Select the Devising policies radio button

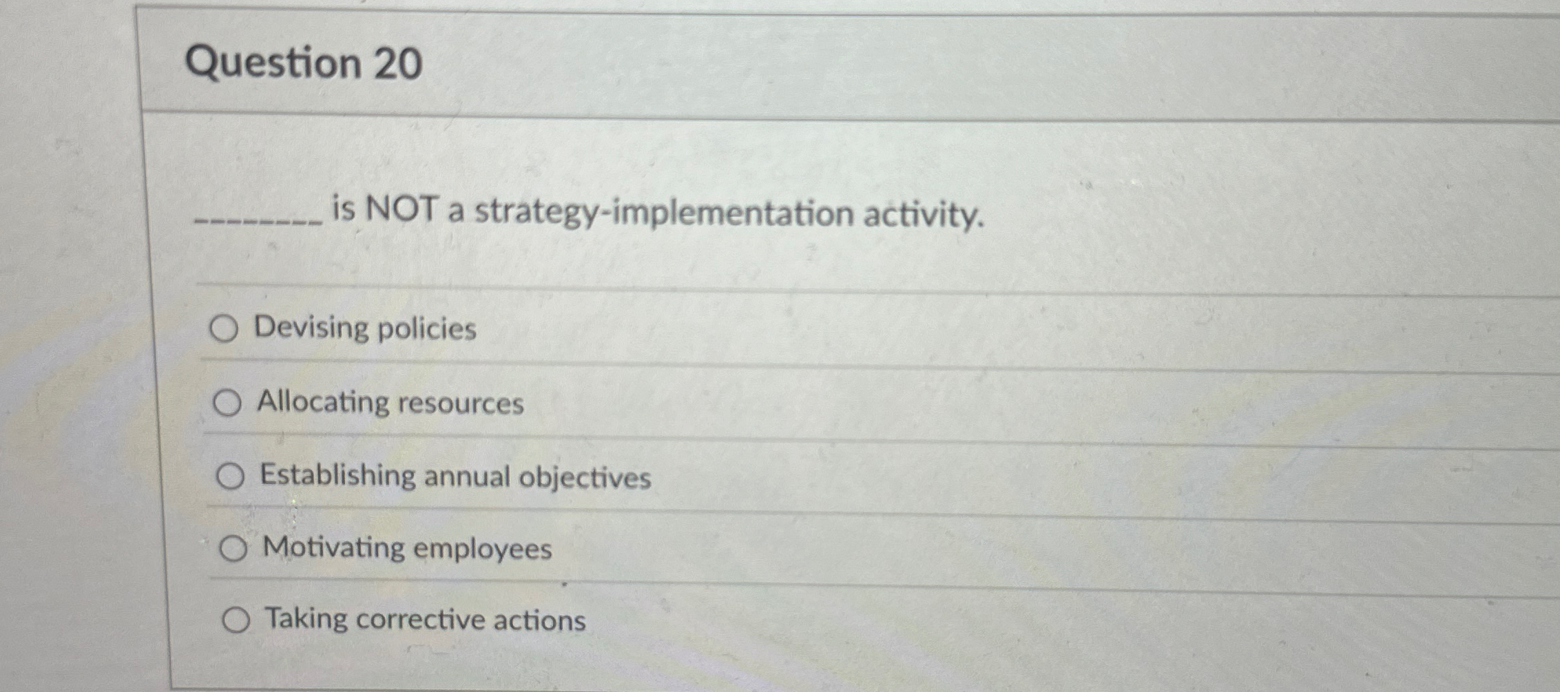(x=225, y=329)
